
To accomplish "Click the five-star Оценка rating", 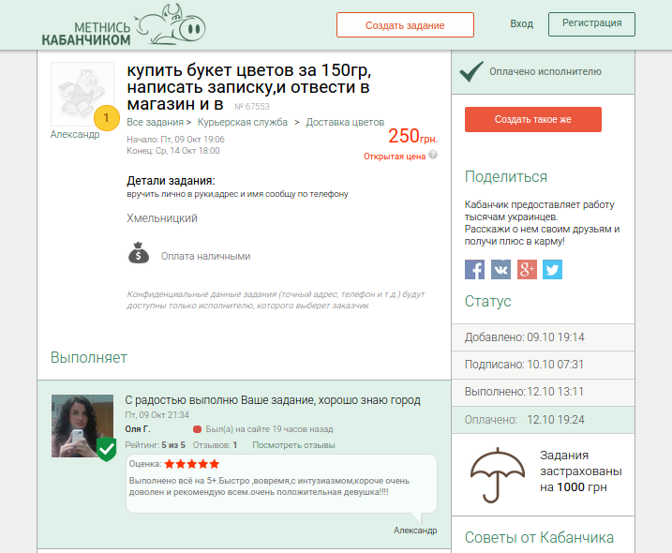I will 191,464.
